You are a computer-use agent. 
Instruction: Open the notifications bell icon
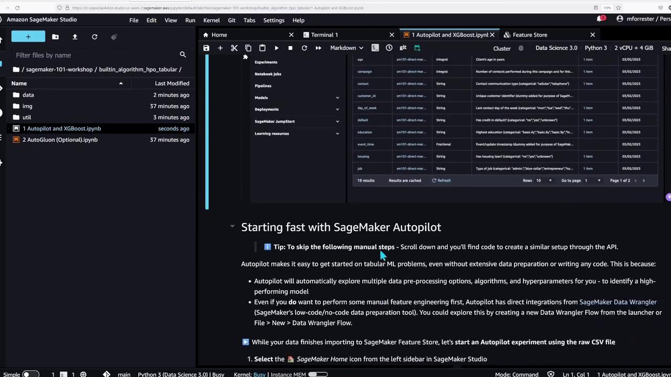tap(600, 19)
